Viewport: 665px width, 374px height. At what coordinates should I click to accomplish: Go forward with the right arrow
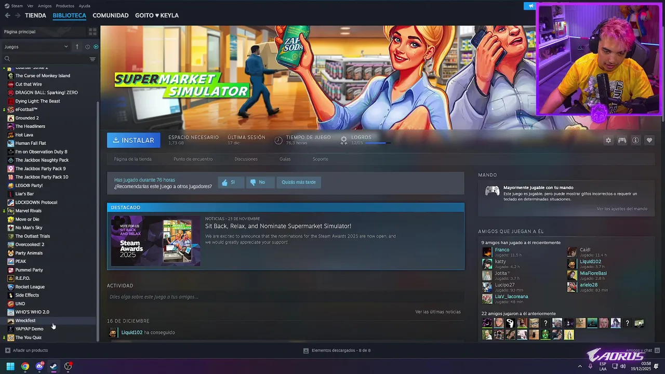pos(18,16)
